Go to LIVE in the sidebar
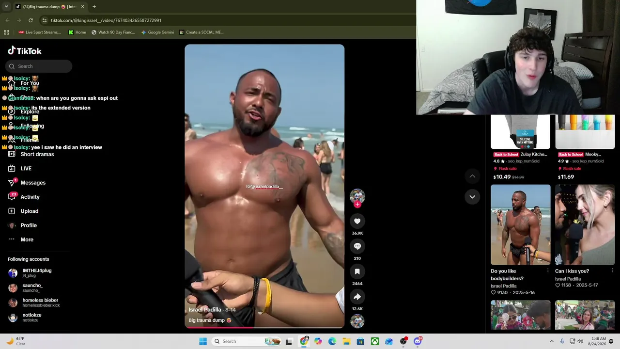Viewport: 620px width, 349px height. click(x=20, y=169)
